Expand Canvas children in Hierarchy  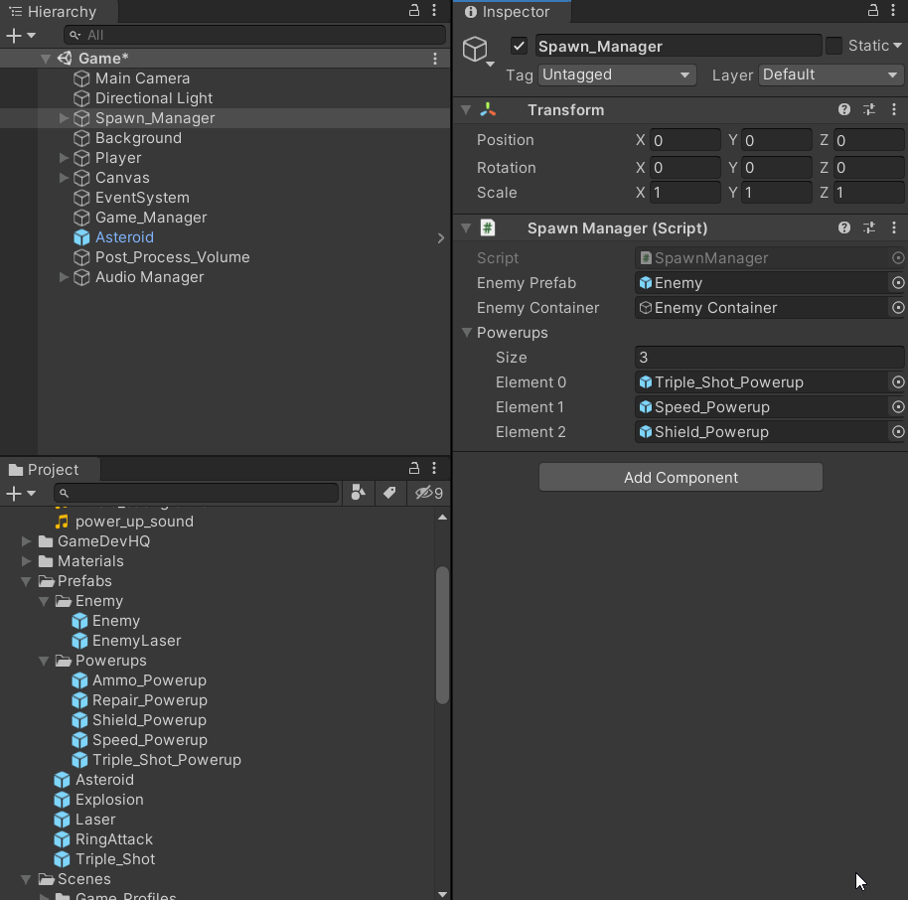[x=64, y=178]
